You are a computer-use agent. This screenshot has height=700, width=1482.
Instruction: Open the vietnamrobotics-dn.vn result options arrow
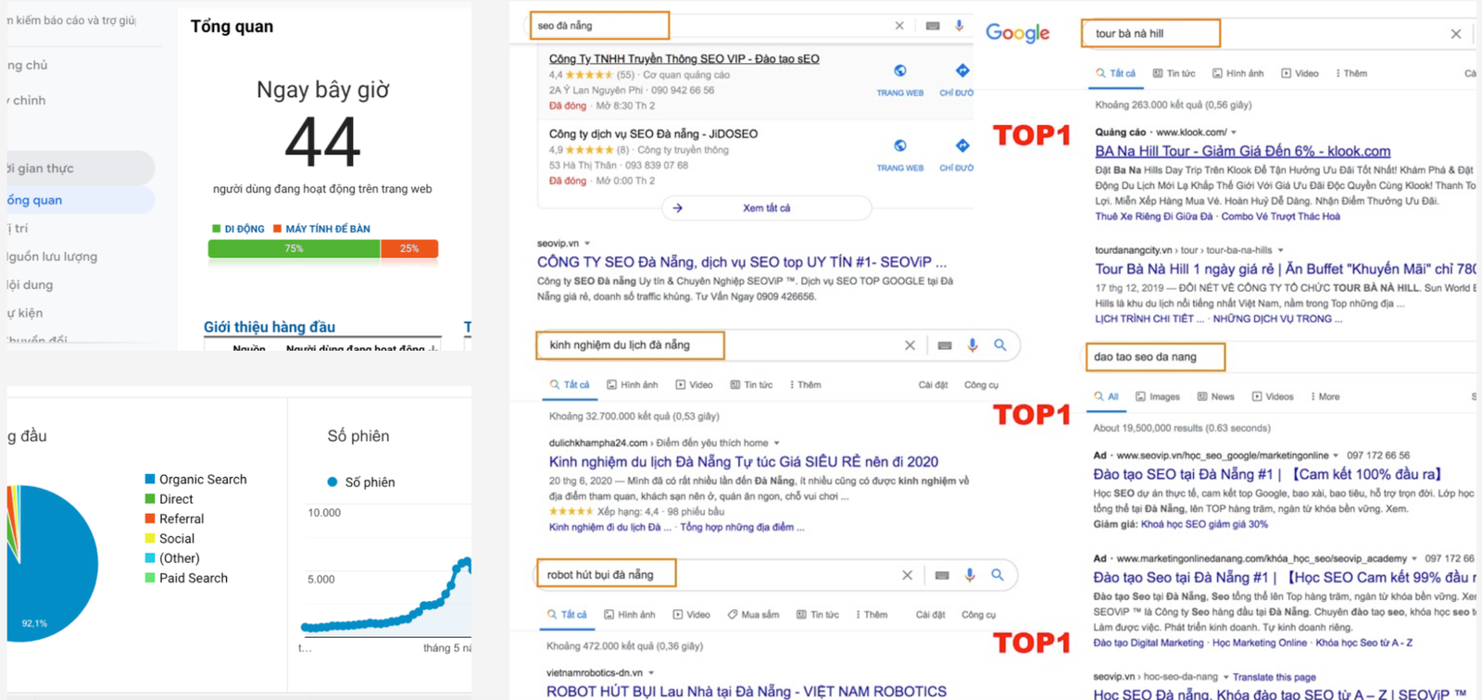click(x=651, y=673)
